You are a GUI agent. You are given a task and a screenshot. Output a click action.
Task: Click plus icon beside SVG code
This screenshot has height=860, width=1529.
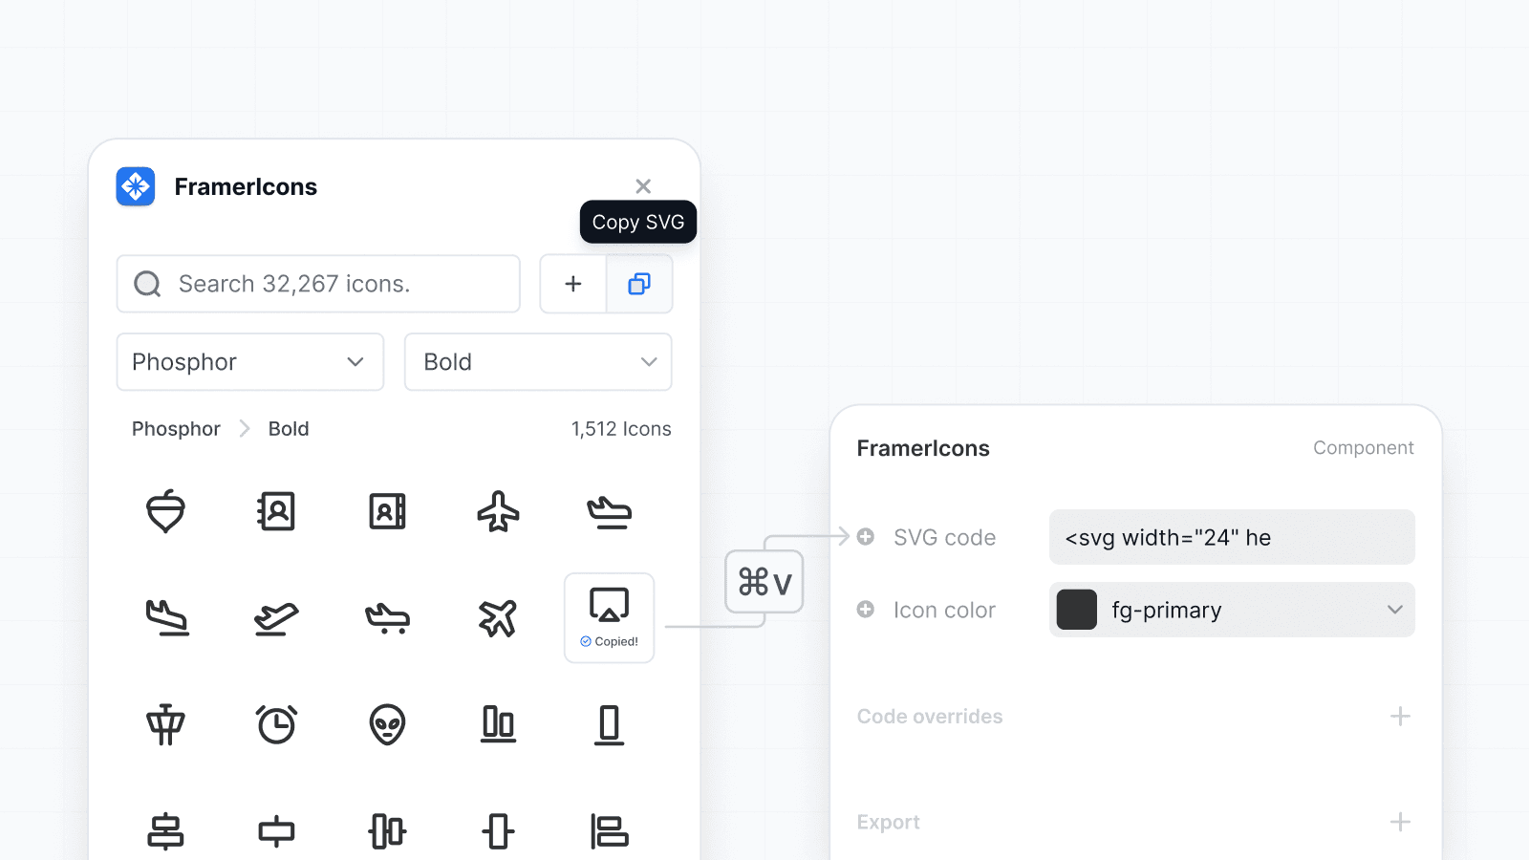(x=866, y=537)
